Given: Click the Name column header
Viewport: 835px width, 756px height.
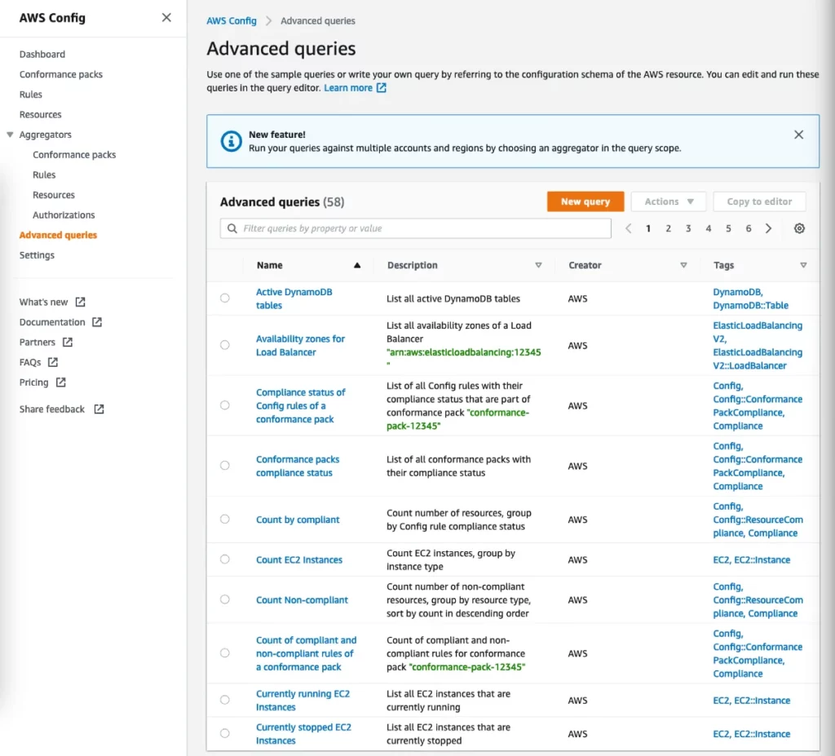Looking at the screenshot, I should point(269,265).
